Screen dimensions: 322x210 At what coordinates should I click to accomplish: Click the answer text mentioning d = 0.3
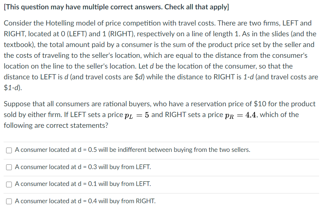click(82, 167)
